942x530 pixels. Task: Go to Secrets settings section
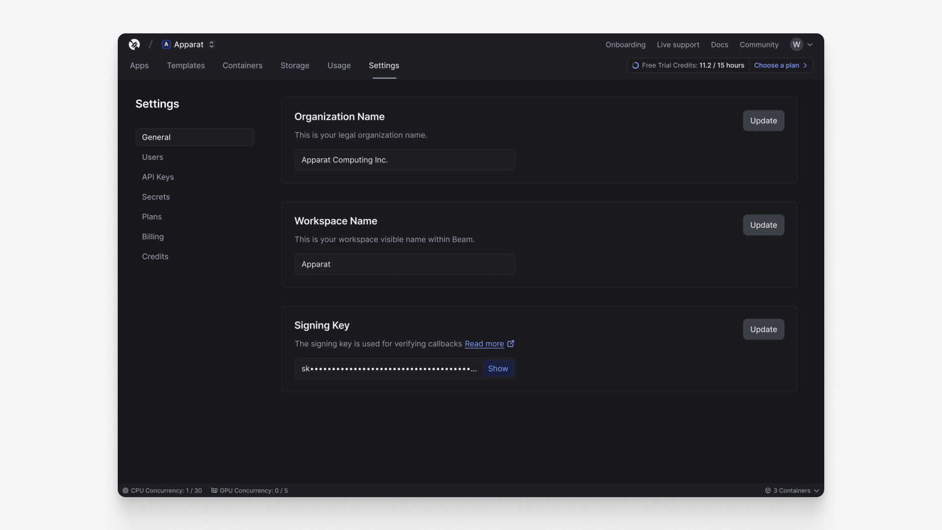(x=156, y=197)
